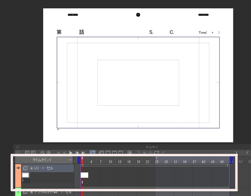
Task: Click the blue end frame marker at 49
Action: click(231, 160)
